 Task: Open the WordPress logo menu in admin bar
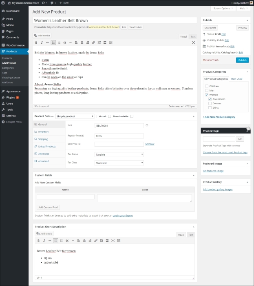(x=3, y=3)
